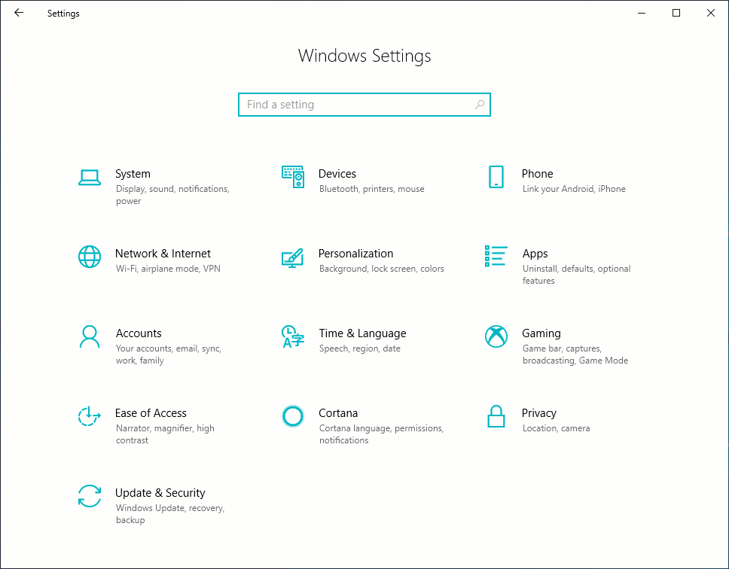Image resolution: width=729 pixels, height=569 pixels.
Task: Open the Time & Language text link
Action: (362, 333)
